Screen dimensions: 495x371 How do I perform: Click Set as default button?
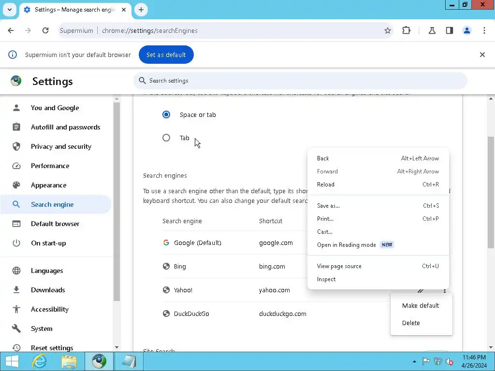(166, 55)
